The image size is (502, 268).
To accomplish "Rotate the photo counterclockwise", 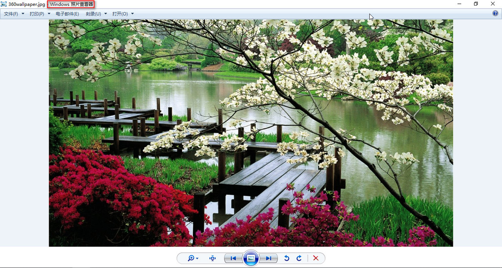I will click(287, 258).
